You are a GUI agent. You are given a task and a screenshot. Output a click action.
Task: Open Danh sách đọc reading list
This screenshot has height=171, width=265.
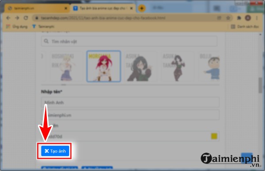coord(245,26)
